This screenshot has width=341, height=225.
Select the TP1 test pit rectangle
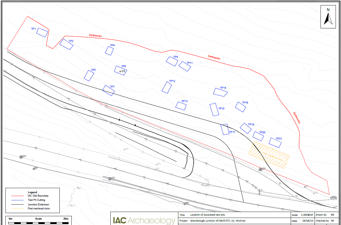pos(42,32)
